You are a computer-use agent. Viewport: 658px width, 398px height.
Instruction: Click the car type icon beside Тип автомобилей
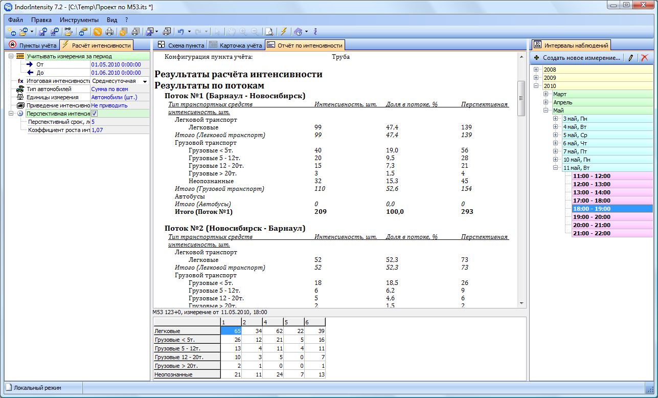tap(20, 89)
